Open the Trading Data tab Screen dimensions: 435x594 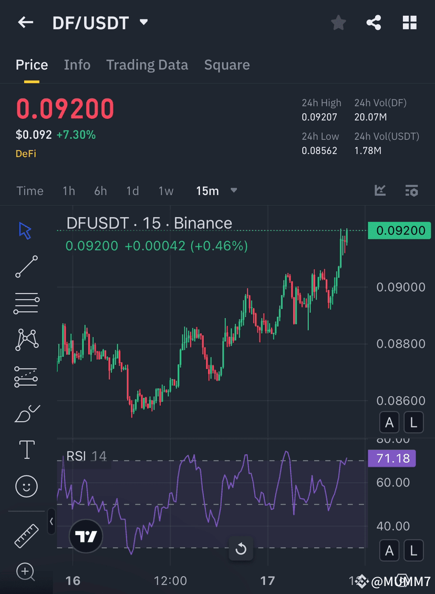tap(147, 65)
